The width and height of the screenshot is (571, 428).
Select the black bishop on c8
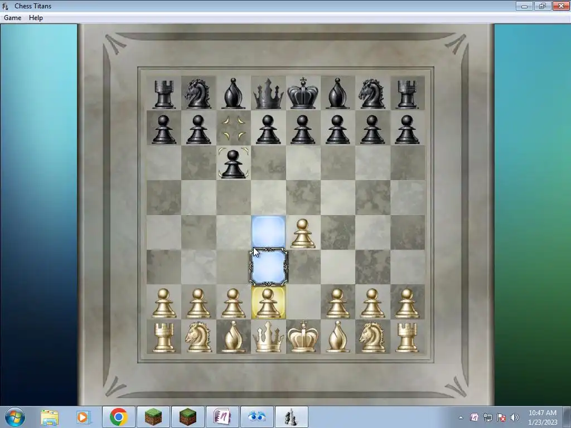tap(233, 94)
